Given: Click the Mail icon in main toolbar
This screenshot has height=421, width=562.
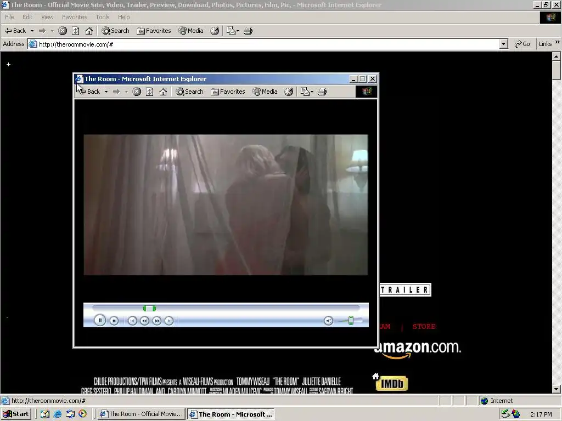Looking at the screenshot, I should pyautogui.click(x=231, y=31).
